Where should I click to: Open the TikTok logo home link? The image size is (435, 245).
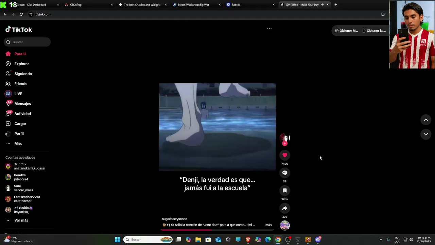(19, 30)
